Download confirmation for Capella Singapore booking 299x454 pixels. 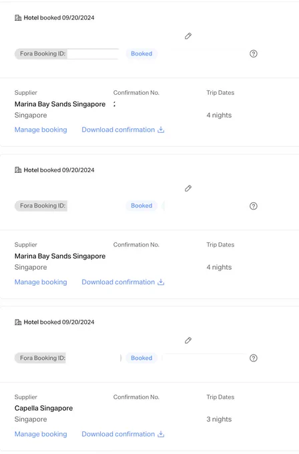[x=123, y=434]
